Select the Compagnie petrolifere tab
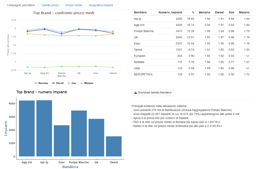This screenshot has height=169, width=256. click(21, 5)
